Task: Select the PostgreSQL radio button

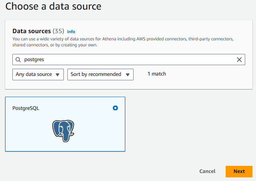Action: pyautogui.click(x=115, y=108)
